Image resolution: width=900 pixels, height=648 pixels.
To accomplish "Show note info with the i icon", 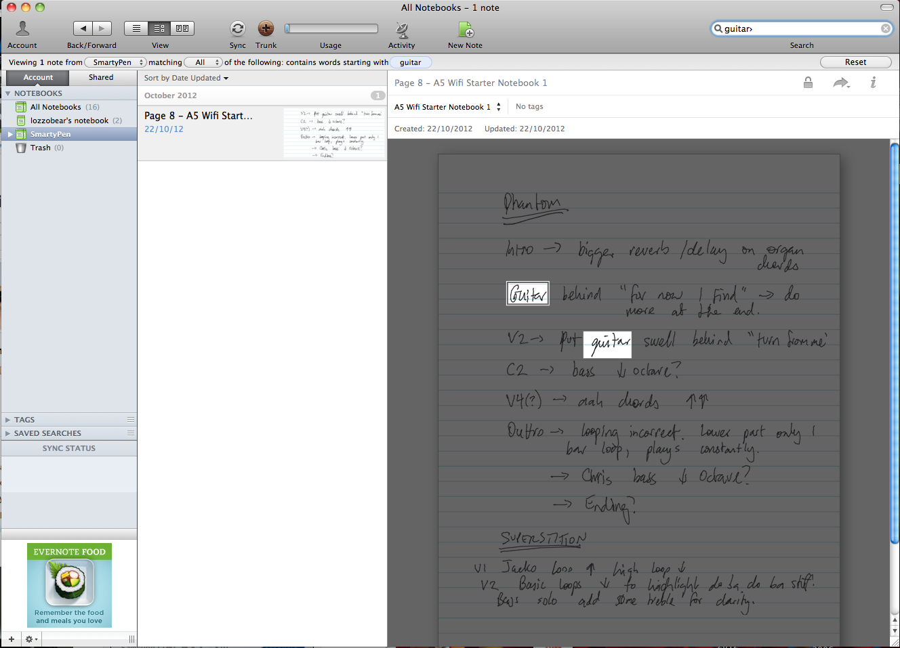I will 873,83.
